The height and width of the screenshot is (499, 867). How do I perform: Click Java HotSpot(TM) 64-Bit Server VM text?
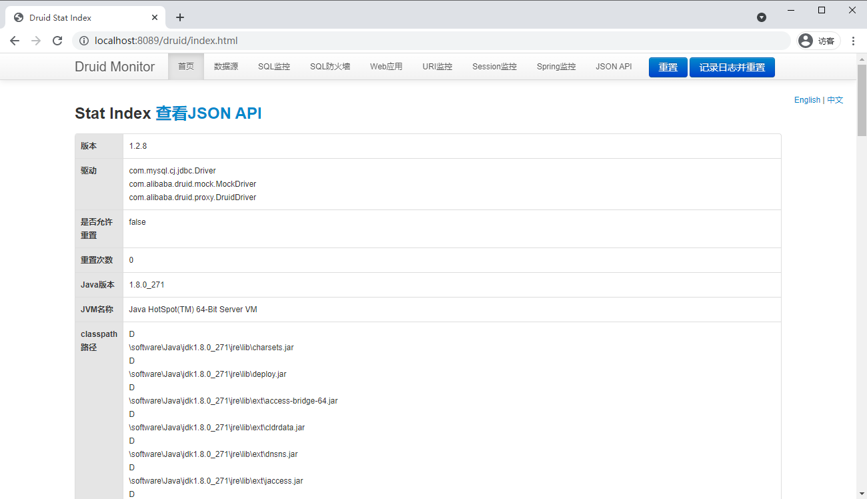[193, 310]
